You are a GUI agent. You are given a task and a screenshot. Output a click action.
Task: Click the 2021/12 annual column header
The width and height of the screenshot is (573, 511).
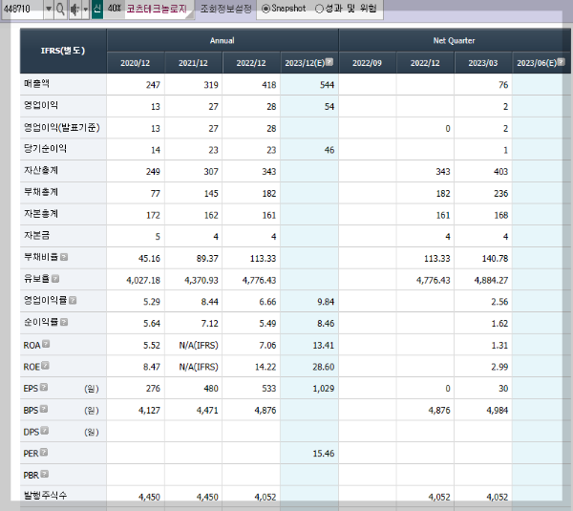pyautogui.click(x=193, y=63)
